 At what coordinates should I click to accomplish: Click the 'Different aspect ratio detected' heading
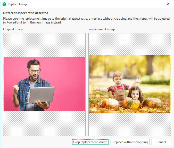point(26,13)
